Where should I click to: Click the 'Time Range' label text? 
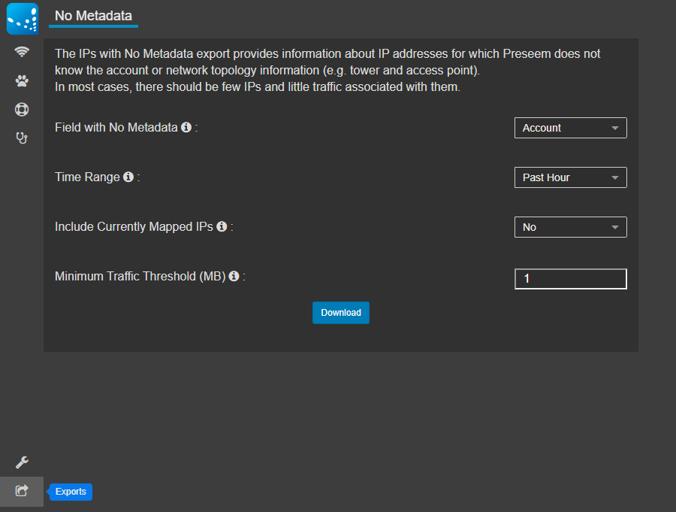[87, 177]
